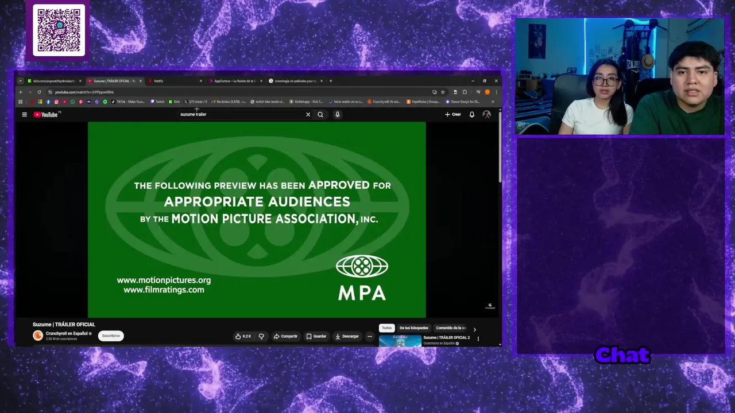Screen dimensions: 735x413
Task: Focus the youtube.com address bar URL
Action: tap(84, 92)
